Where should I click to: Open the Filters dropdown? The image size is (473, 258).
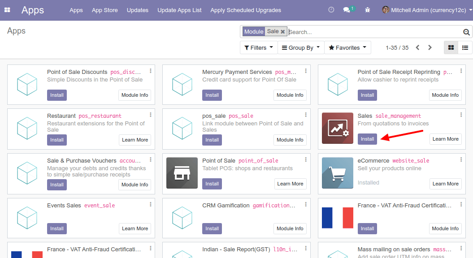[x=259, y=47]
